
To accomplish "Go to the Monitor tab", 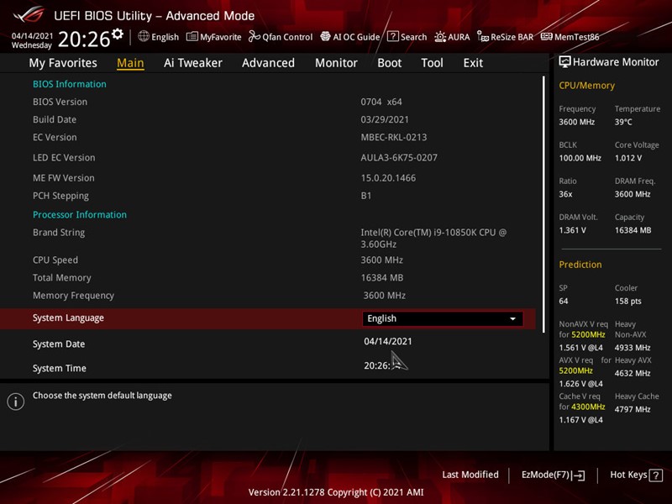I will [x=336, y=63].
